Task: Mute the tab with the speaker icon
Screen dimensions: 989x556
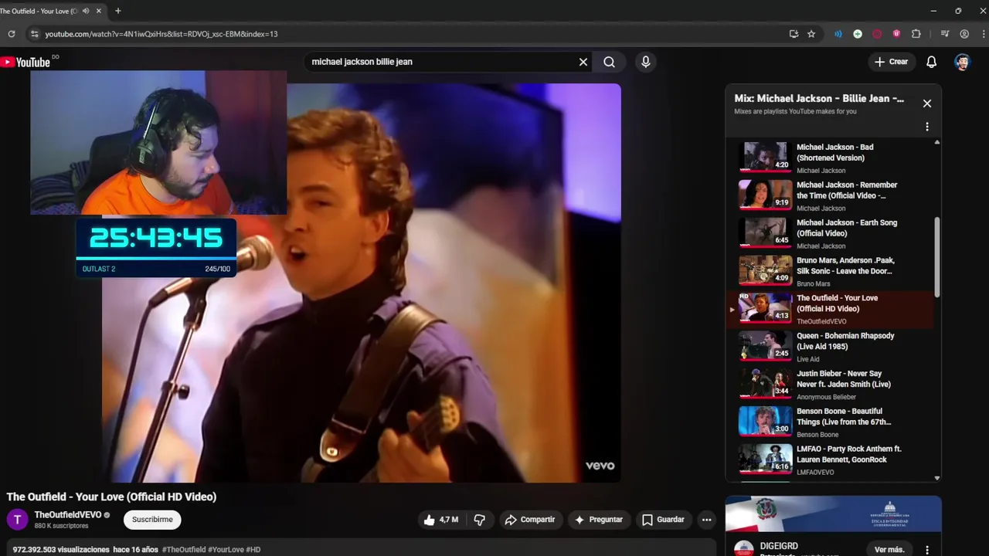Action: (x=86, y=11)
